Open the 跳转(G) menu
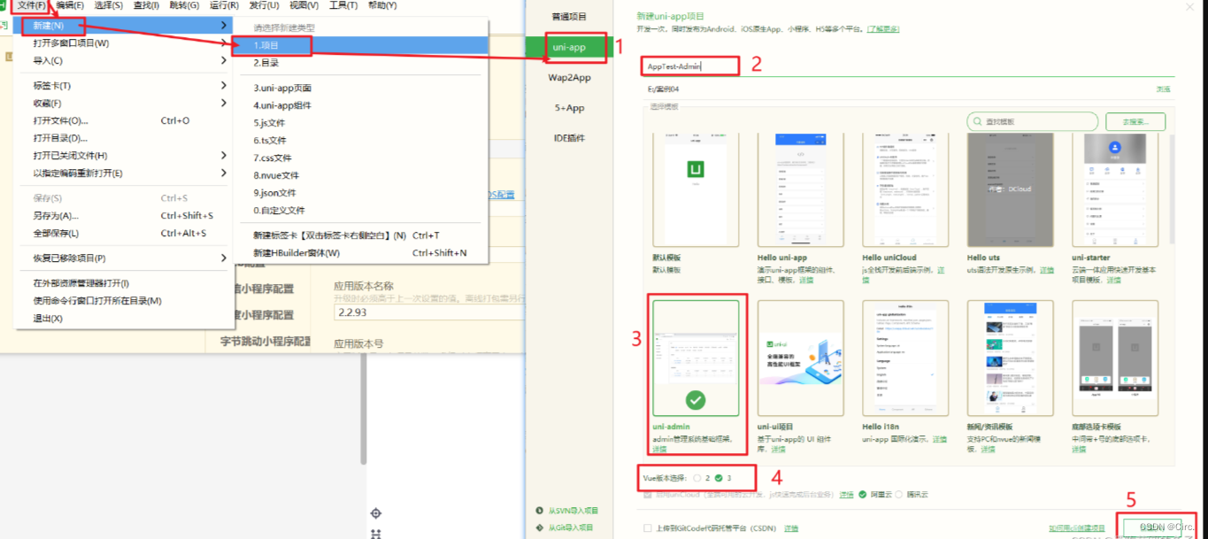The width and height of the screenshot is (1208, 539). click(184, 5)
